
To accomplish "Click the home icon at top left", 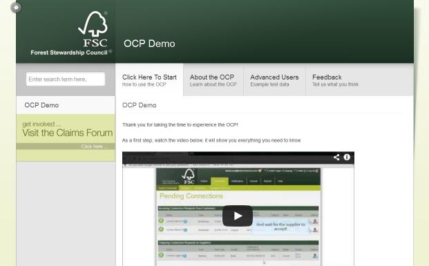I will tap(16, 8).
